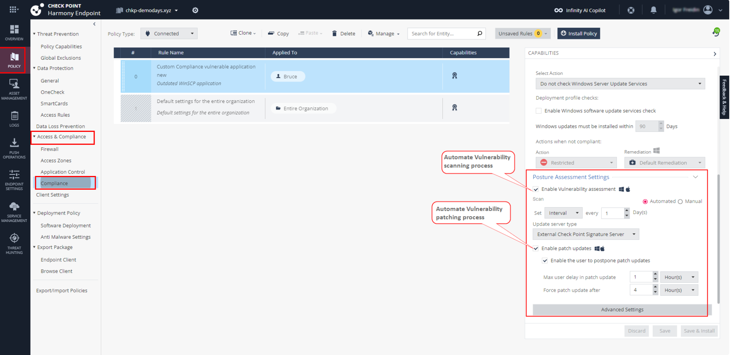
Task: Click capability icon in Bruce rule row
Action: [x=454, y=76]
